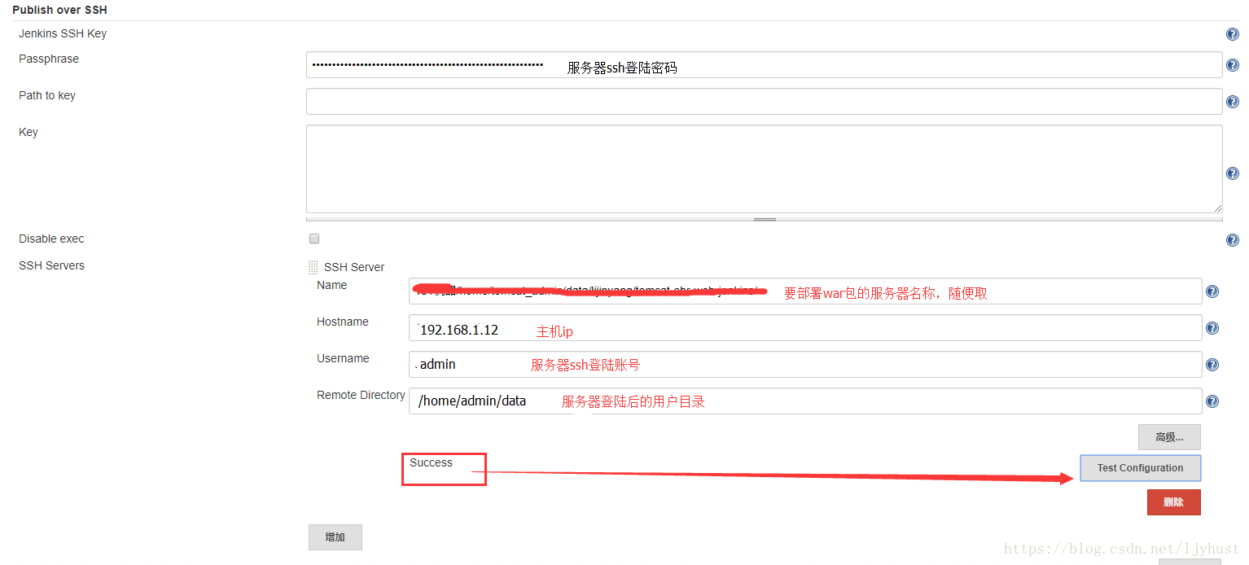Image resolution: width=1249 pixels, height=565 pixels.
Task: Open help for the Username field
Action: coord(1212,364)
